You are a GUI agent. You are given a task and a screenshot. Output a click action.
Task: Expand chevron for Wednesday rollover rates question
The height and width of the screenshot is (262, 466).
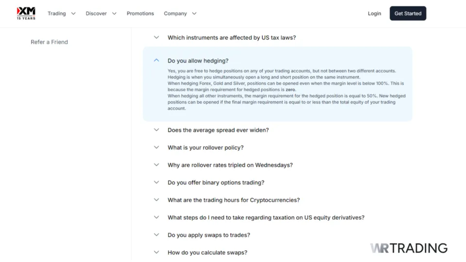pyautogui.click(x=156, y=165)
